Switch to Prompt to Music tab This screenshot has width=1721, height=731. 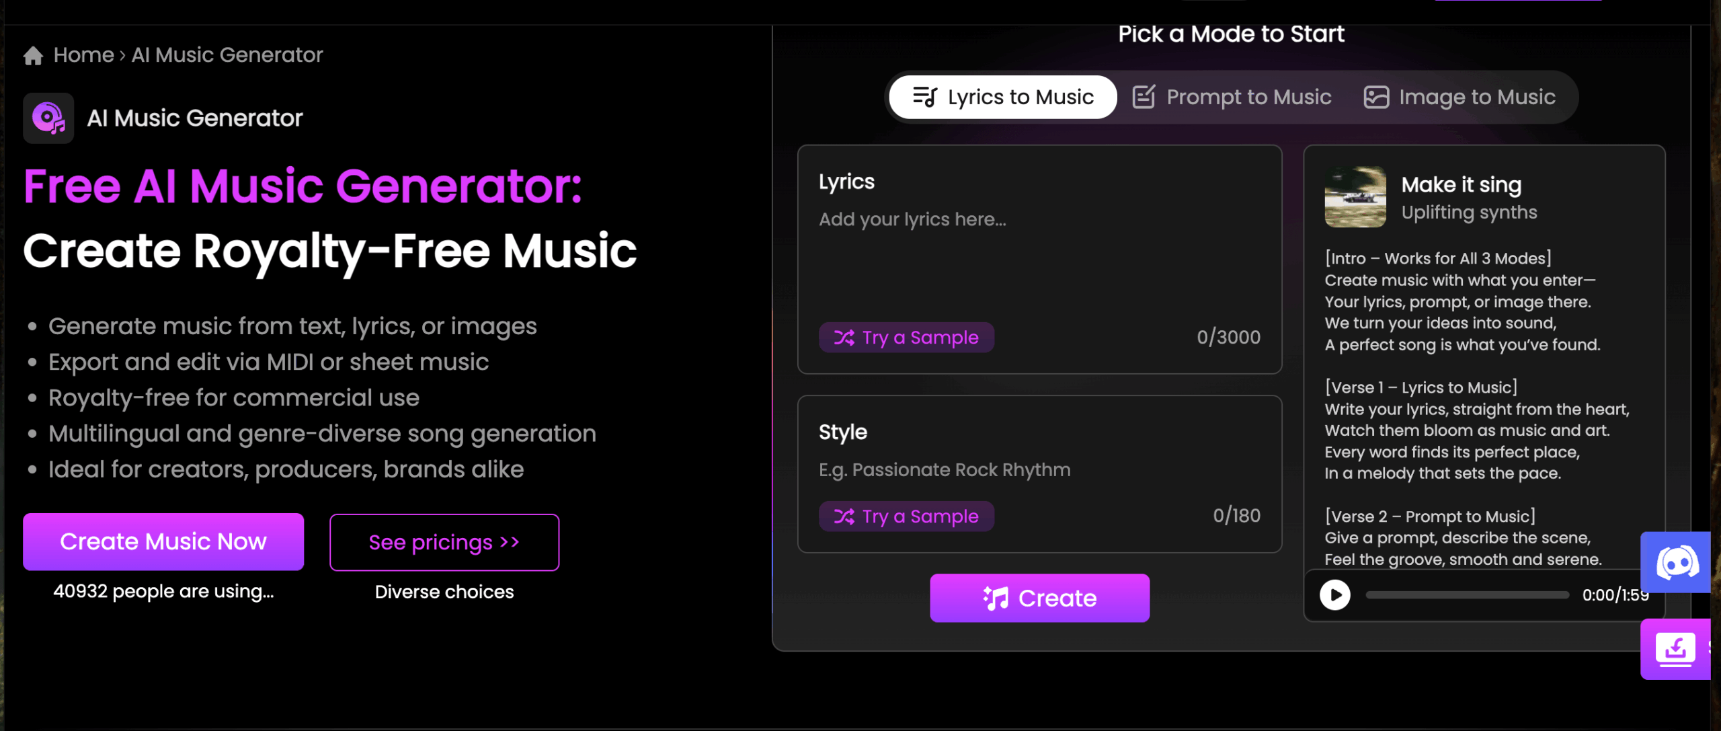(1232, 98)
